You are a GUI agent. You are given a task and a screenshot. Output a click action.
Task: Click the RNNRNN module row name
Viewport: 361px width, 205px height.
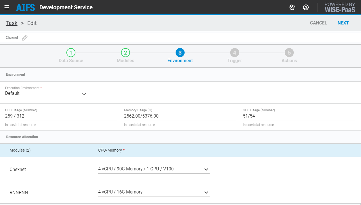[19, 192]
